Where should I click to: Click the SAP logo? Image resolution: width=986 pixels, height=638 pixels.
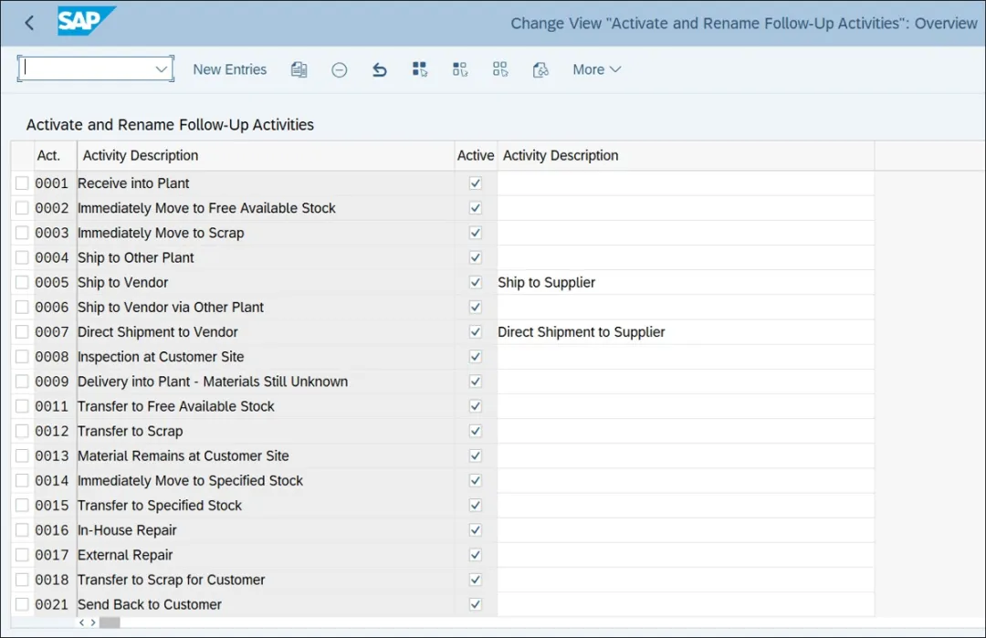pos(86,22)
